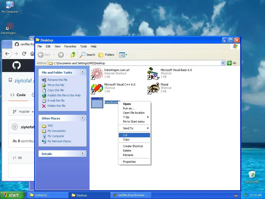Screen dimensions: 265x199
Task: Open the Edit menu
Action: click(x=48, y=46)
